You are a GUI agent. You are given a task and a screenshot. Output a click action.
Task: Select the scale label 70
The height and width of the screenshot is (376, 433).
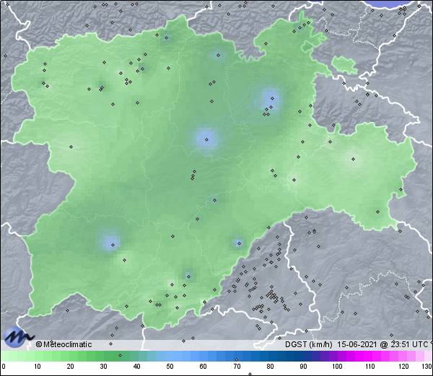click(x=237, y=367)
